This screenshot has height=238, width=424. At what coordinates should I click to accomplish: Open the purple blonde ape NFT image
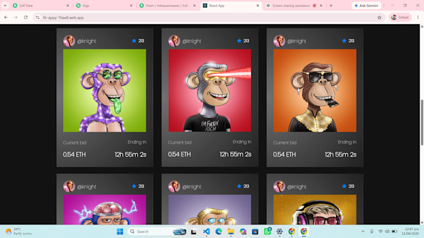tap(210, 209)
